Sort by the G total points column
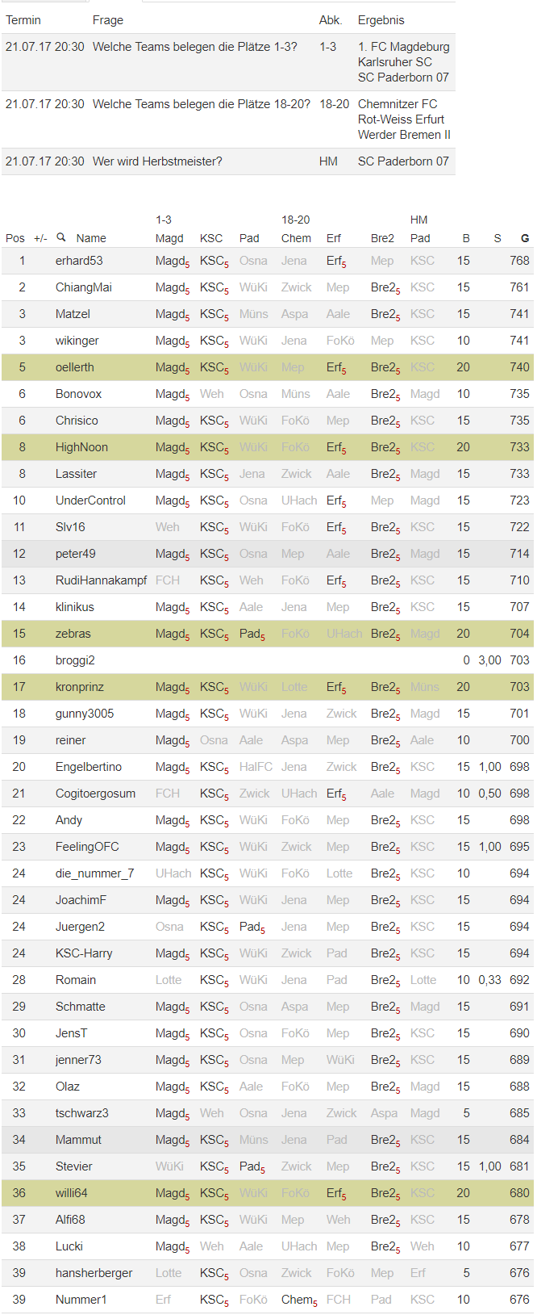The image size is (537, 1315). click(525, 238)
